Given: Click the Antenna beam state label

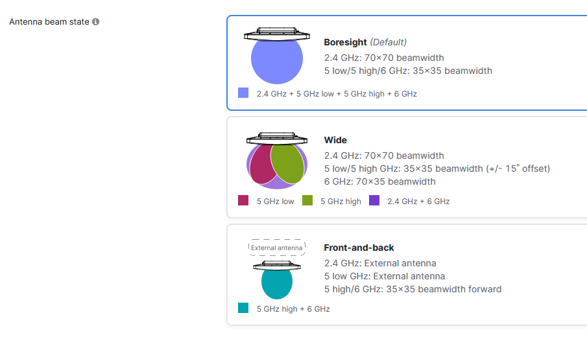Looking at the screenshot, I should pos(49,21).
